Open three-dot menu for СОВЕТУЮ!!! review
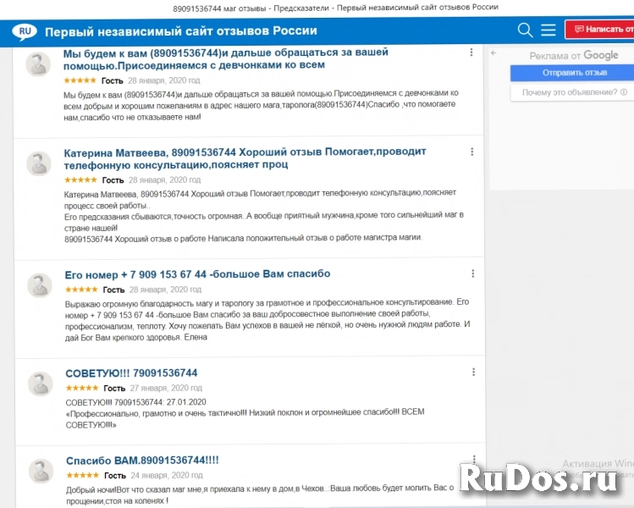This screenshot has width=634, height=508. (471, 373)
